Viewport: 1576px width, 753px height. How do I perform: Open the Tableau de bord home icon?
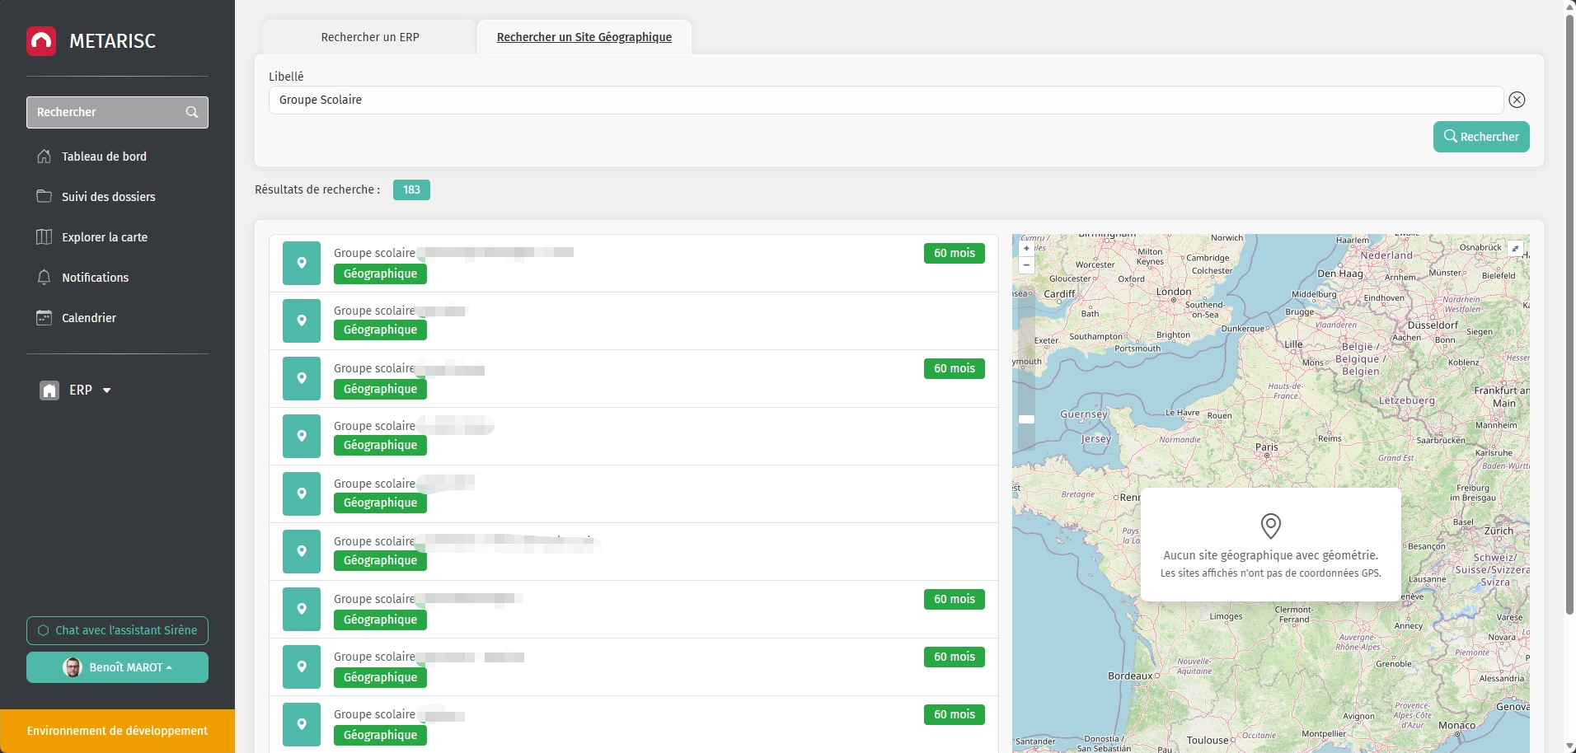45,156
